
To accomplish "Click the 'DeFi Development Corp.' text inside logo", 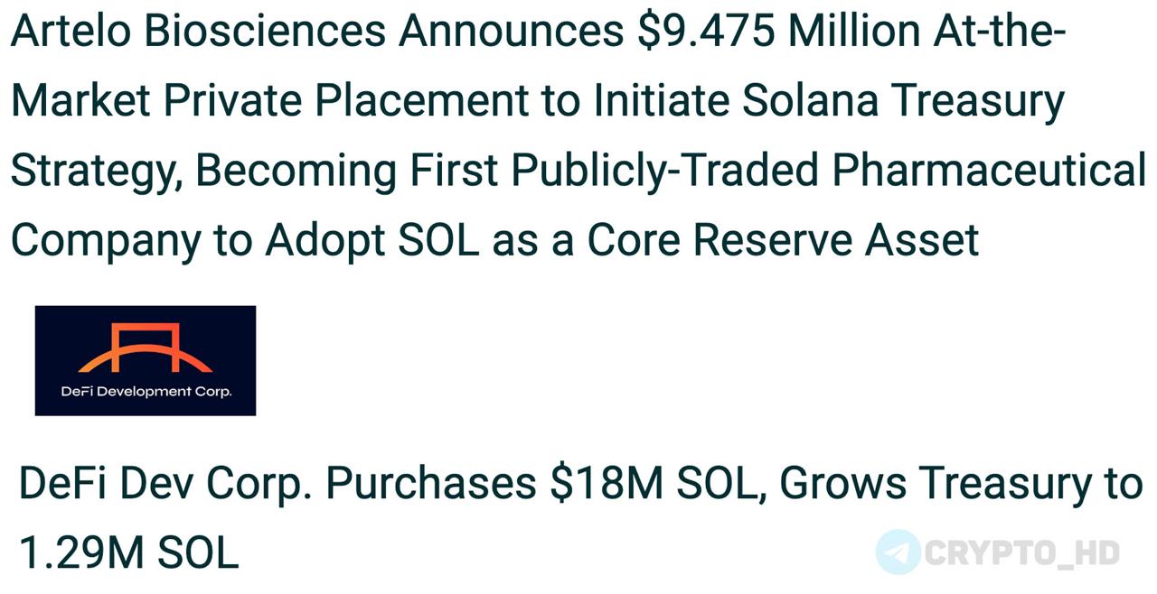I will click(146, 392).
